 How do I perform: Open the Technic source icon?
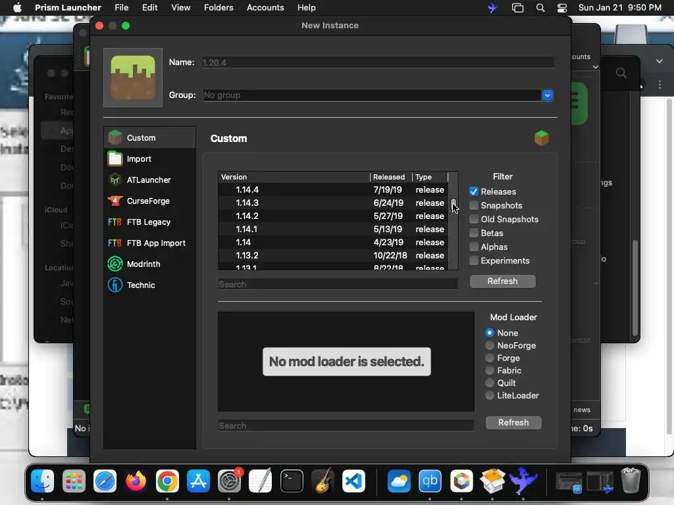pyautogui.click(x=115, y=285)
